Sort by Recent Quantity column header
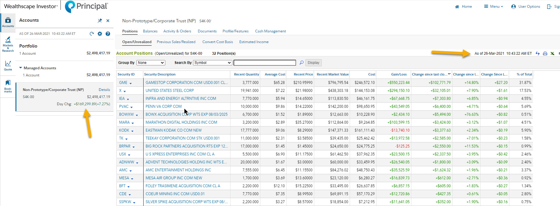This screenshot has height=206, width=560. coord(246,74)
